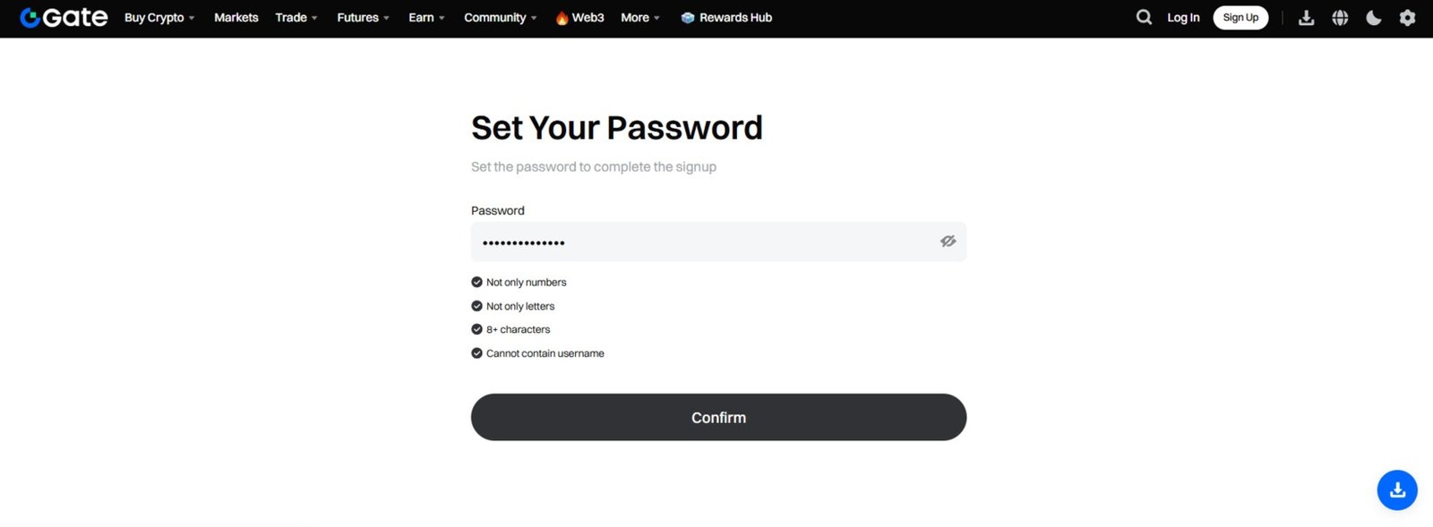Open the language globe icon
1433x527 pixels.
tap(1340, 17)
